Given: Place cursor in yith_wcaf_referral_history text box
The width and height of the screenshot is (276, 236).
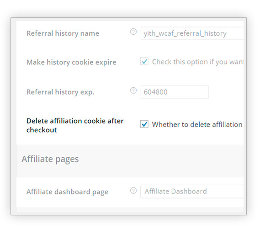Looking at the screenshot, I should pyautogui.click(x=192, y=33).
